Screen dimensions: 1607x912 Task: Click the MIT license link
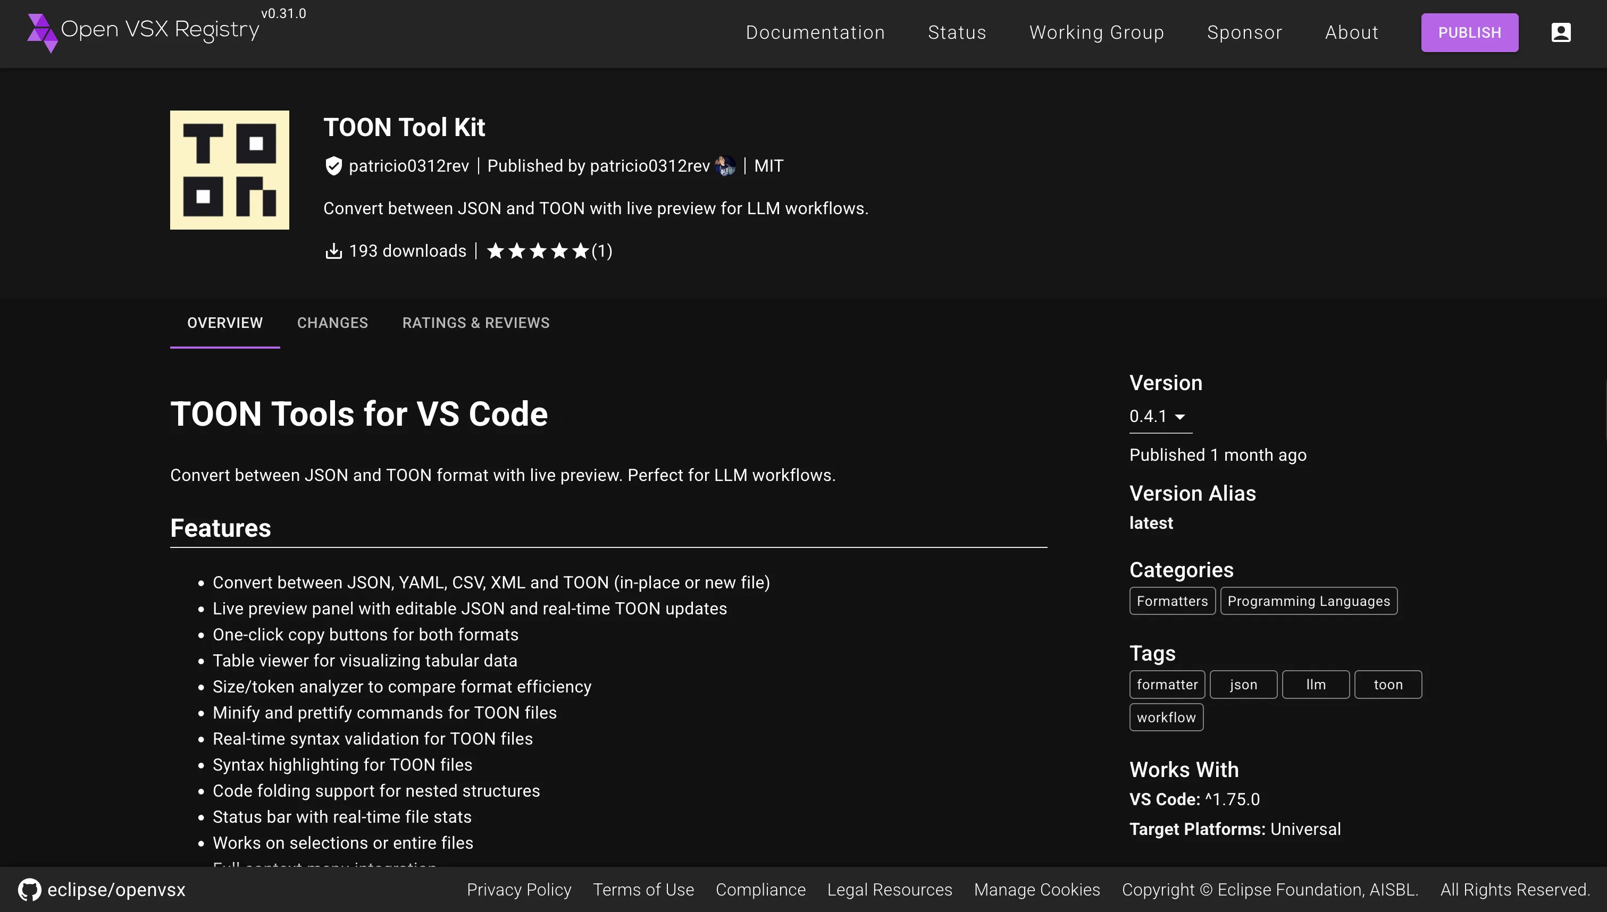(x=769, y=166)
